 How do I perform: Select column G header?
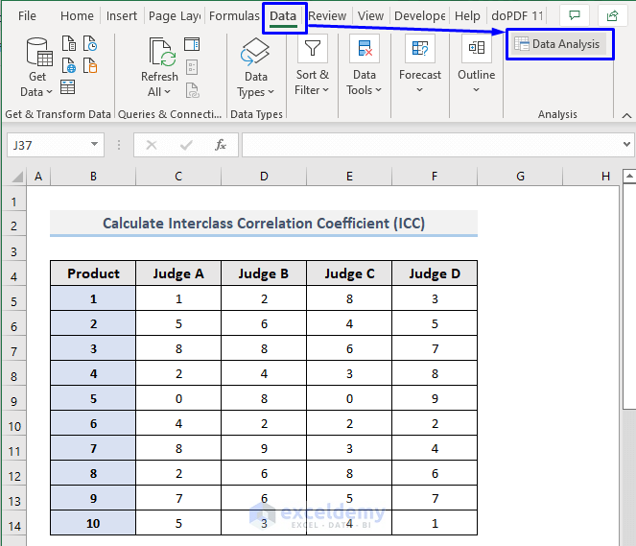point(520,177)
